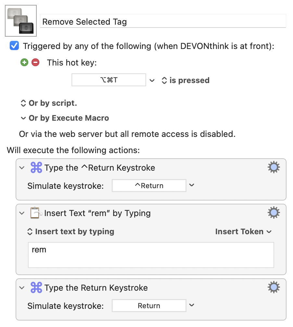Click the command icon of ^Return action
Viewport: 293px width, 327px height.
point(36,168)
